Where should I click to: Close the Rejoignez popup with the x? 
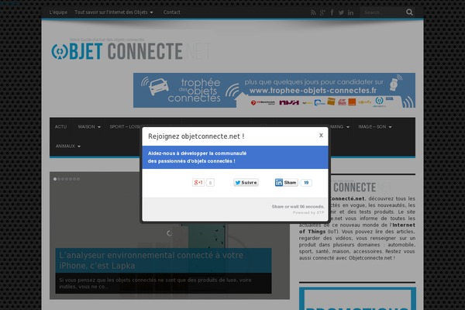321,136
